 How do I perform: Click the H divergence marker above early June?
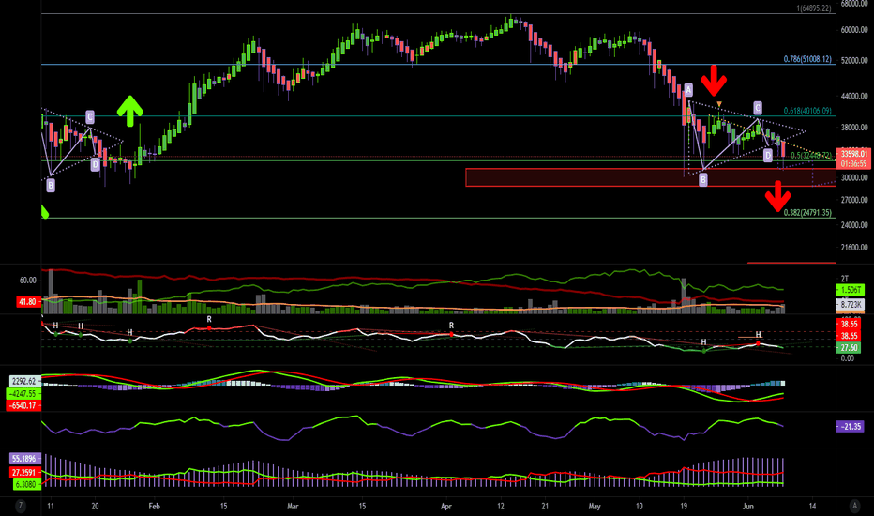coord(758,335)
